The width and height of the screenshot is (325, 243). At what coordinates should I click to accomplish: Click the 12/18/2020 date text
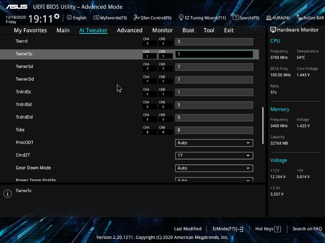pos(16,17)
